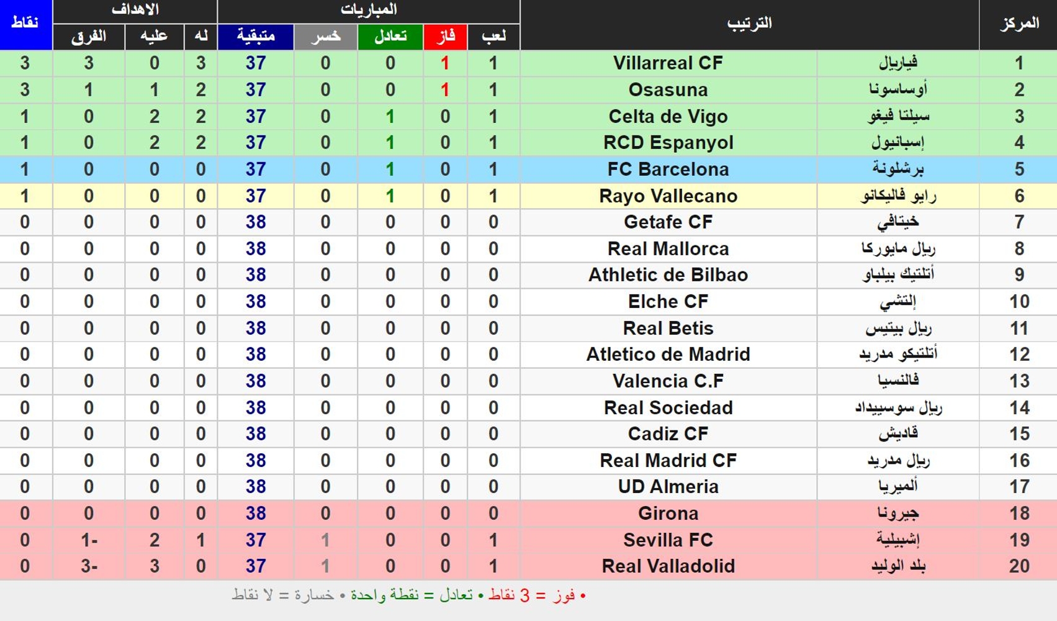Select the متبقية remaining matches header
The width and height of the screenshot is (1057, 621).
256,37
